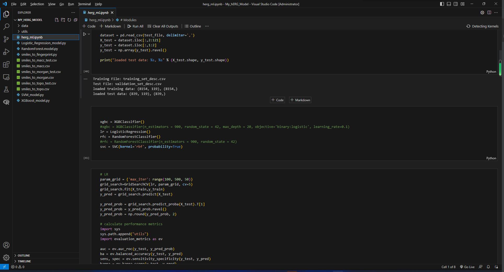
Task: Insert Code cell between cells
Action: (x=277, y=100)
